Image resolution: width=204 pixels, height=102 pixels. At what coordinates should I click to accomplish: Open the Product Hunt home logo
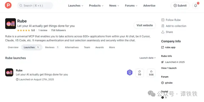pos(8,5)
